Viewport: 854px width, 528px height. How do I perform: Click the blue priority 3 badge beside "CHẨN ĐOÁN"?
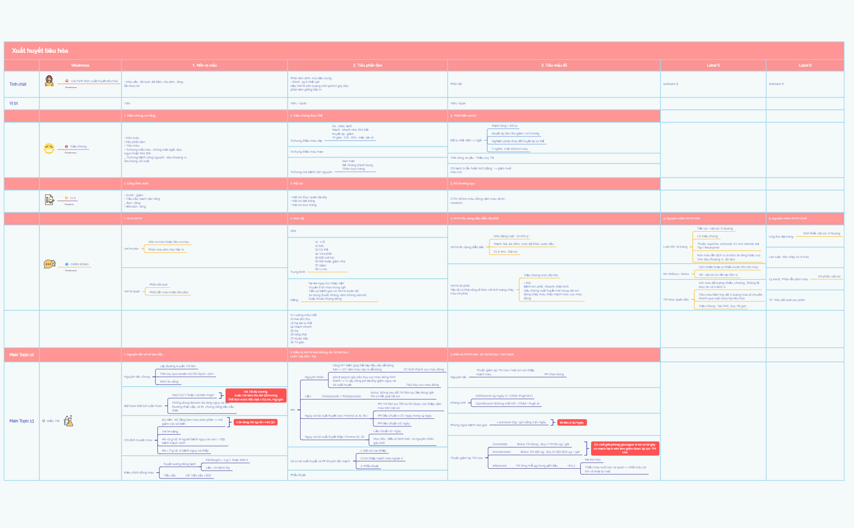tap(66, 264)
